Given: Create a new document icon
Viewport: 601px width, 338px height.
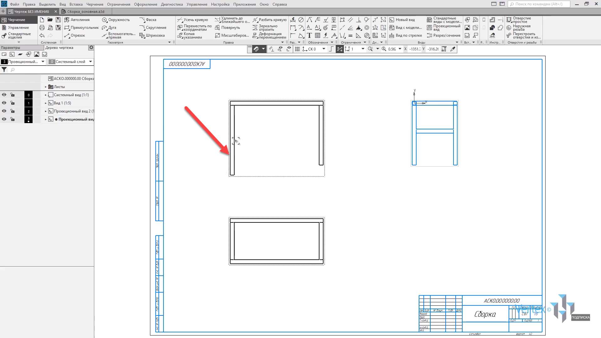Looking at the screenshot, I should pyautogui.click(x=42, y=20).
